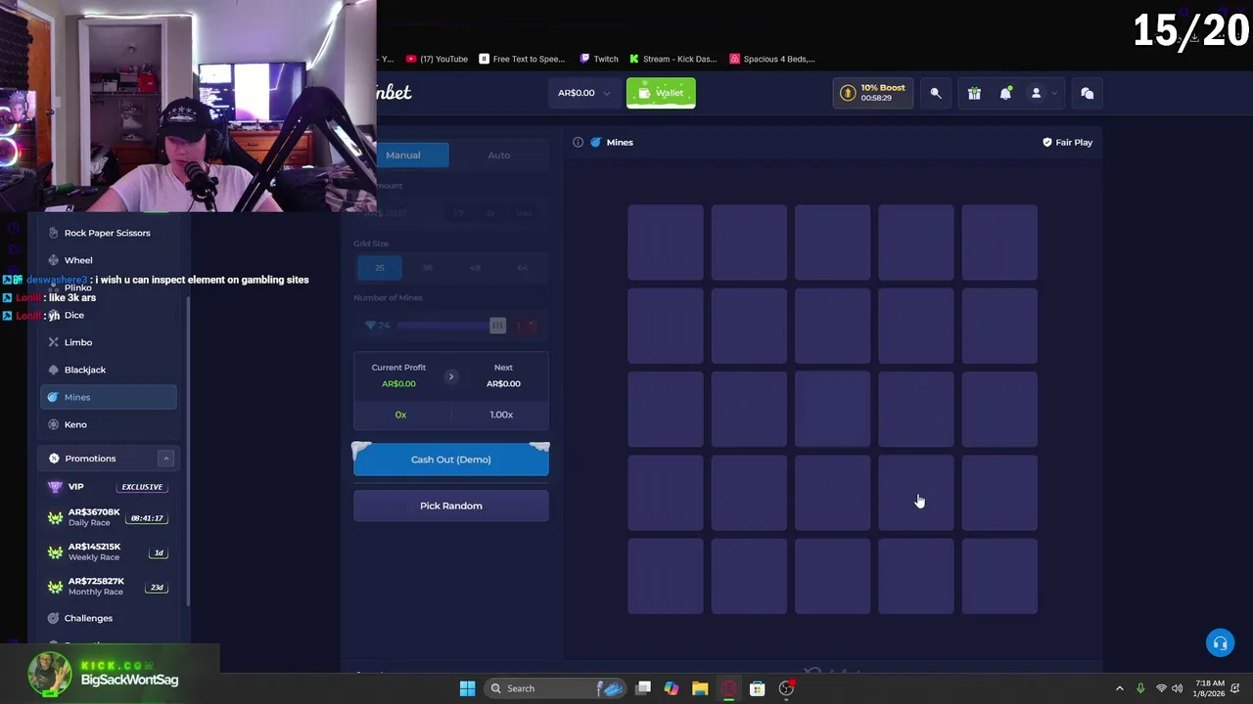Select grid size 36
The width and height of the screenshot is (1253, 704).
(x=428, y=267)
